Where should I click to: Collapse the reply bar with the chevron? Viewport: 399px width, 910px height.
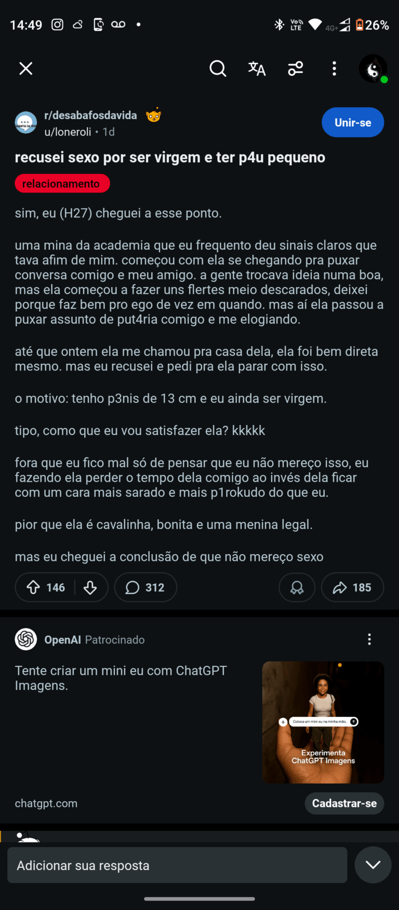point(373,865)
